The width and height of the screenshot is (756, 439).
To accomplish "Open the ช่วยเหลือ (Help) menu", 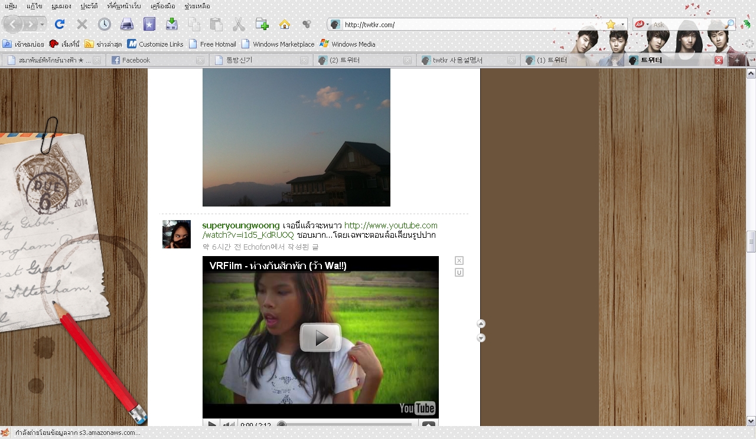I will (197, 6).
